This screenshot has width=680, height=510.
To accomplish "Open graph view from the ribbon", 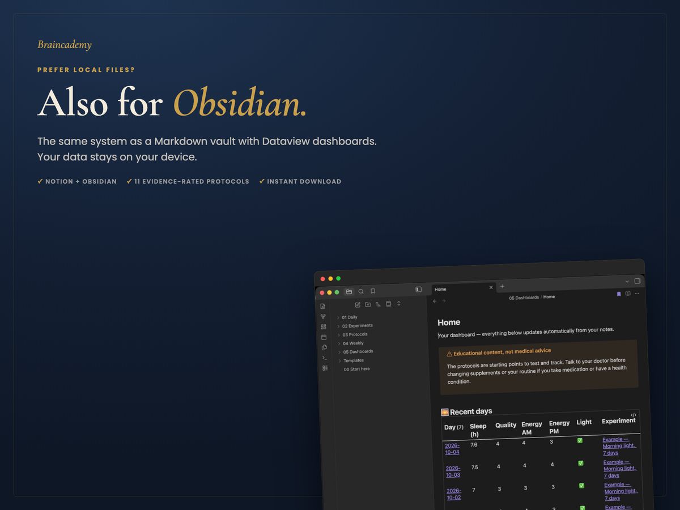I will 323,317.
